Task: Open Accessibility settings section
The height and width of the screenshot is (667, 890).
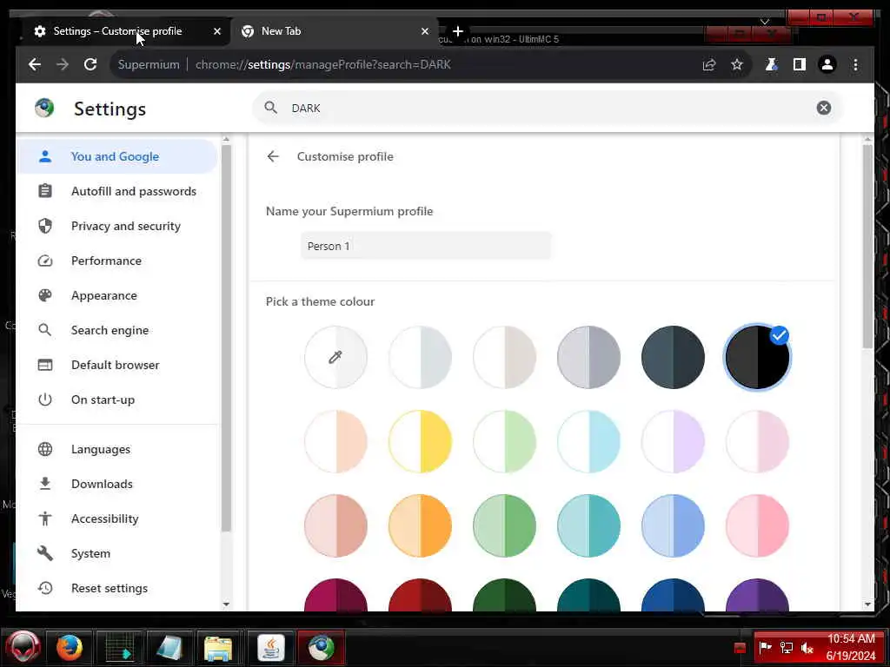Action: (x=117, y=518)
